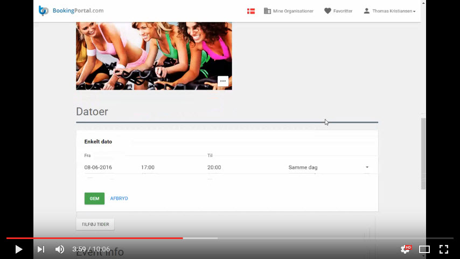Image resolution: width=460 pixels, height=259 pixels.
Task: Enter fullscreen mode
Action: coord(444,249)
